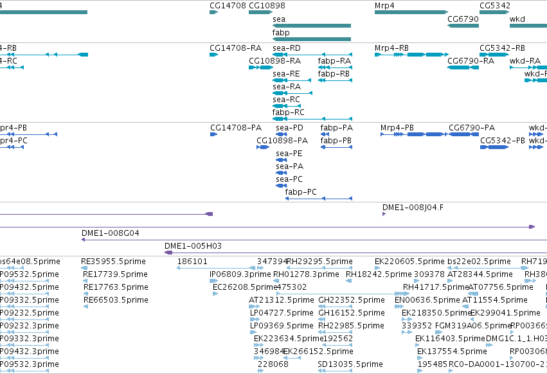The width and height of the screenshot is (547, 374).
Task: Click the CG6790-RA transcript label
Action: tap(471, 60)
